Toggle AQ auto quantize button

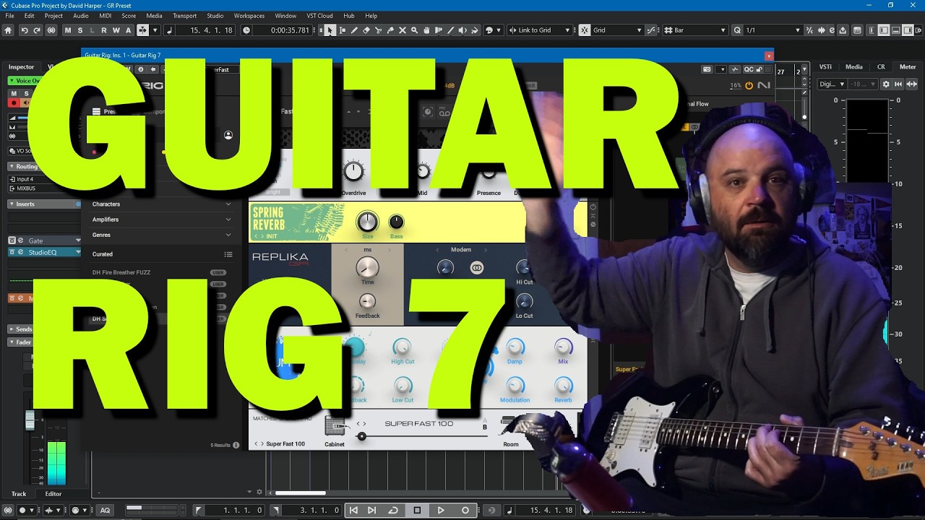(x=105, y=510)
